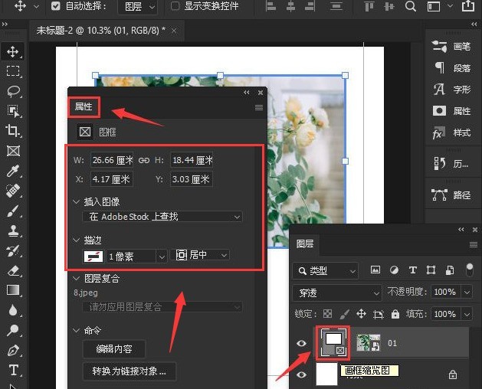
Task: Select the Move tool
Action: tap(13, 51)
